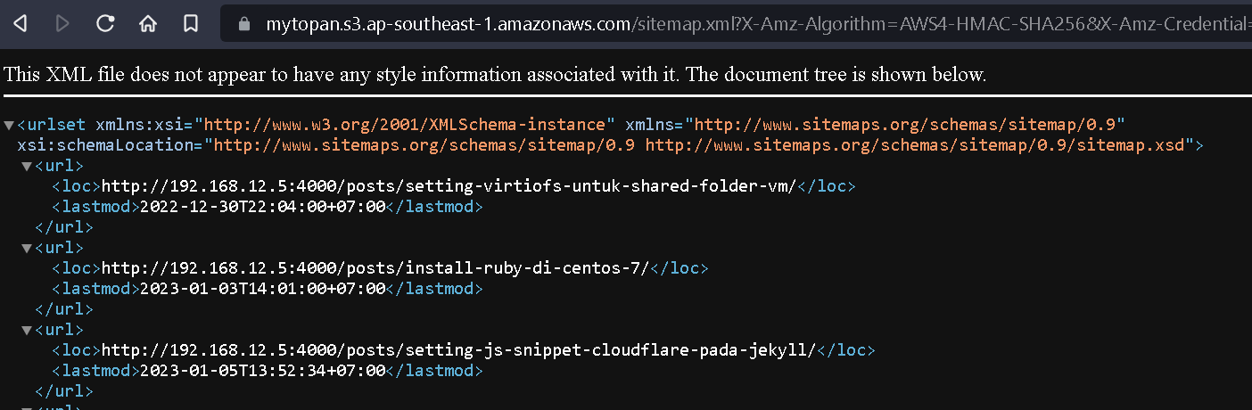
Task: Reload the sitemap page
Action: tap(105, 24)
